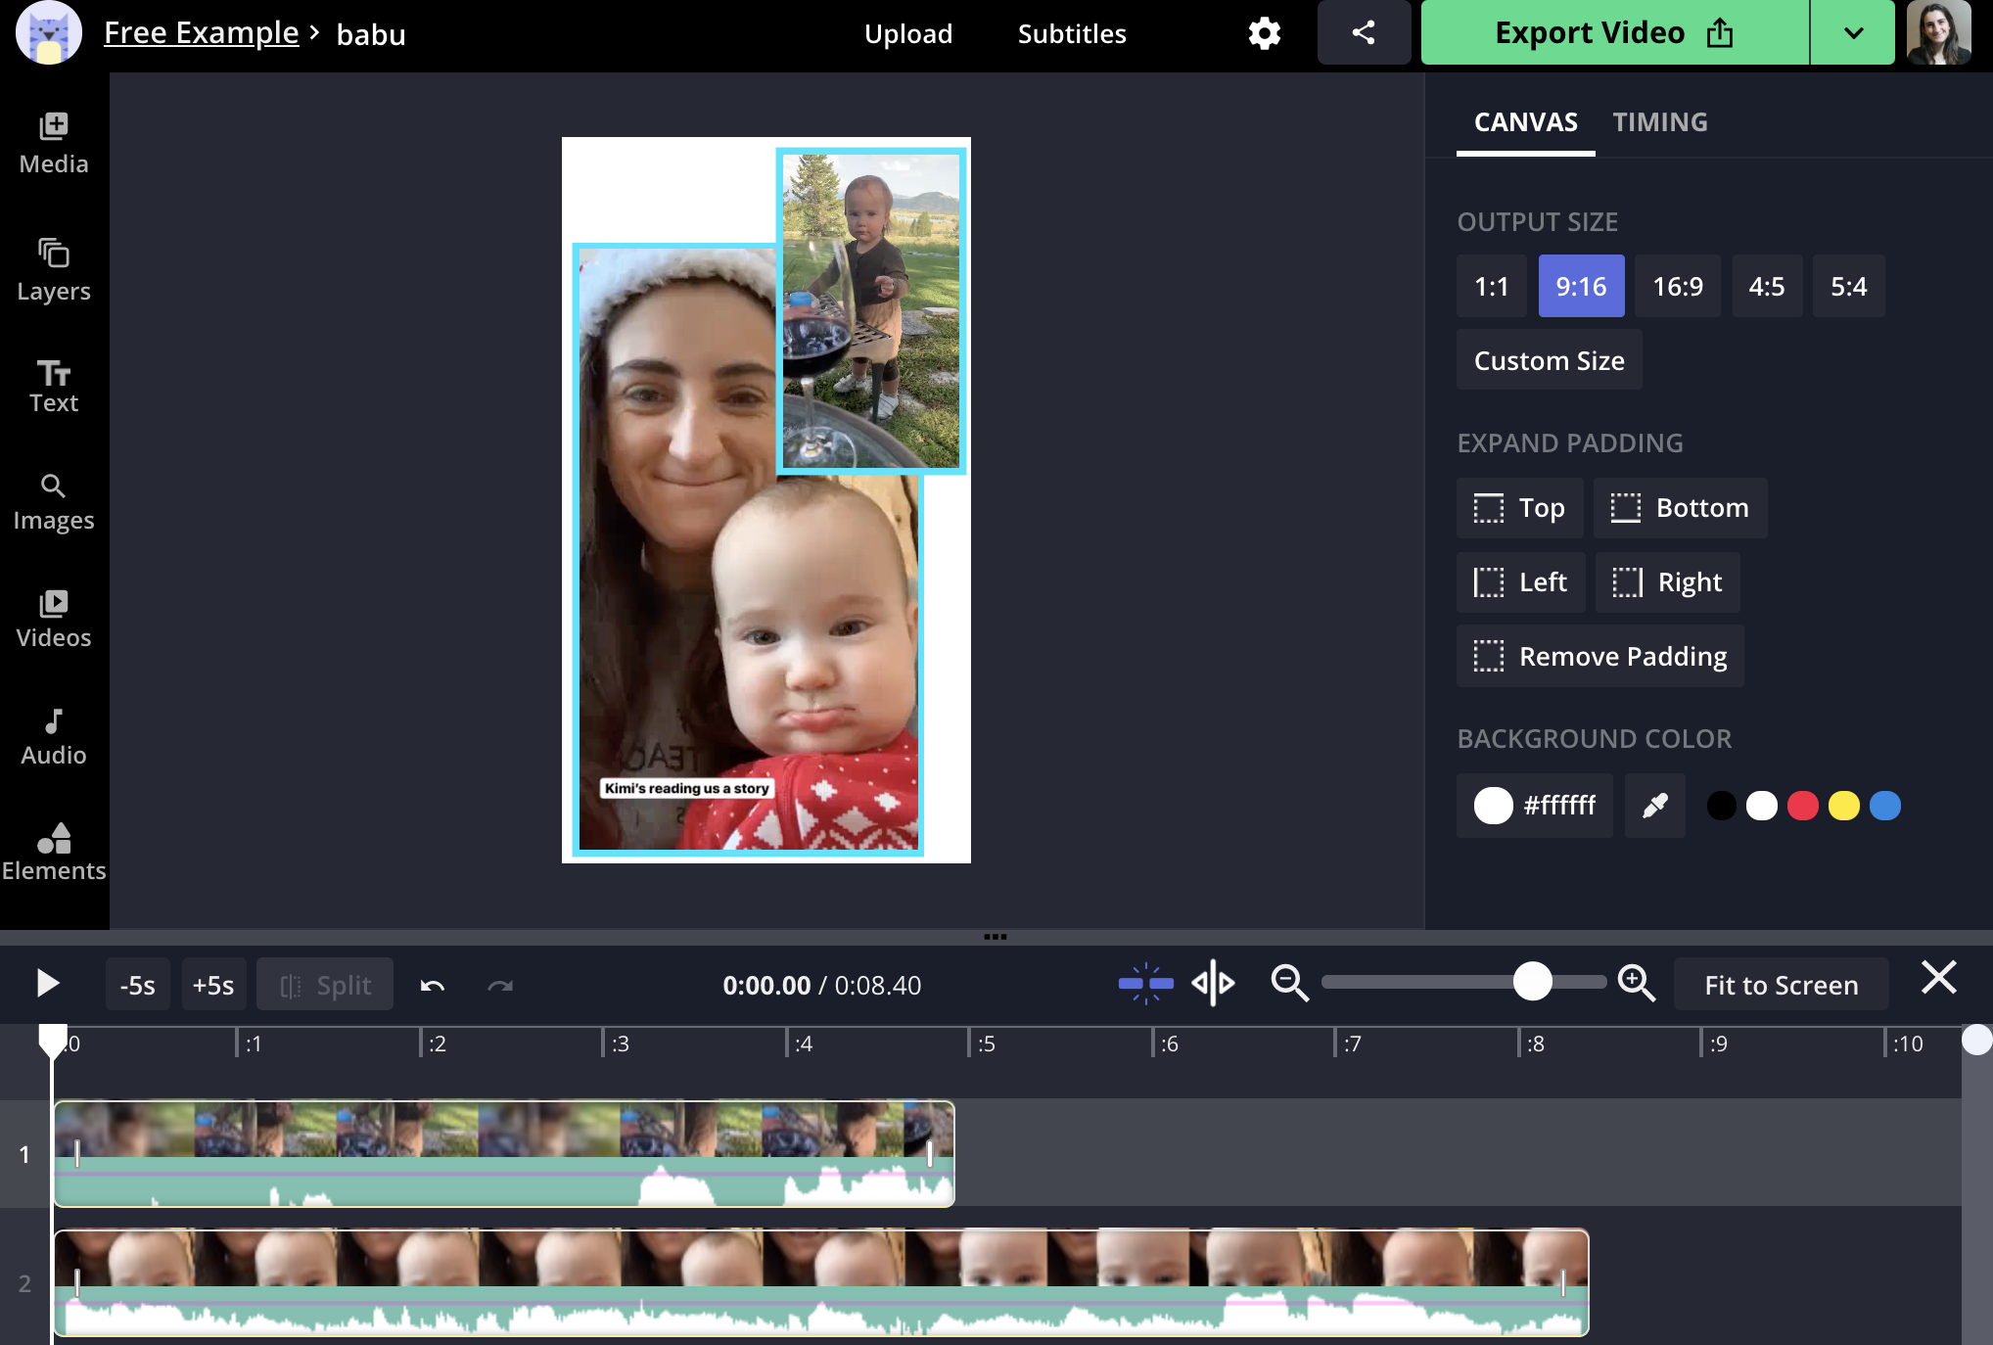1993x1345 pixels.
Task: Select the 16:9 aspect ratio
Action: [1677, 285]
